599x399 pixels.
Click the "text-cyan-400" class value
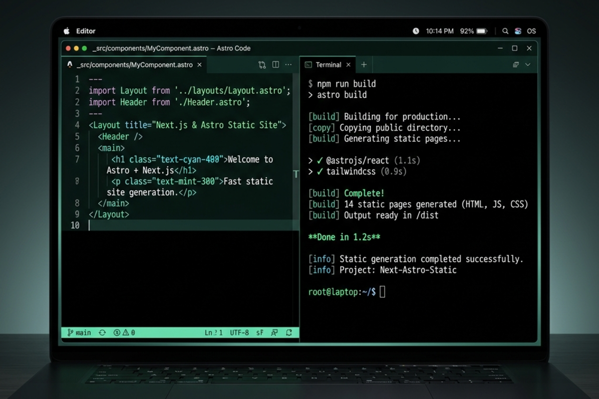tap(190, 160)
